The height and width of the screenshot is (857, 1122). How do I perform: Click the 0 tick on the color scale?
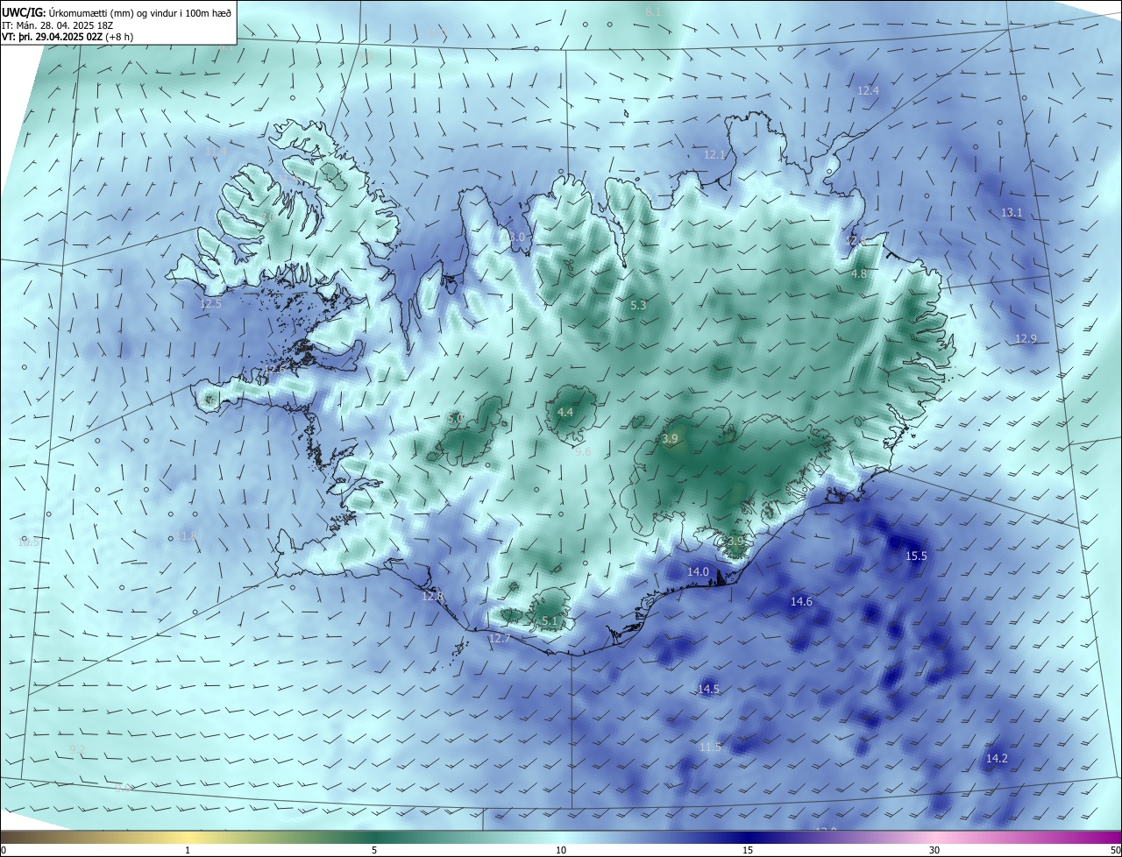point(4,850)
